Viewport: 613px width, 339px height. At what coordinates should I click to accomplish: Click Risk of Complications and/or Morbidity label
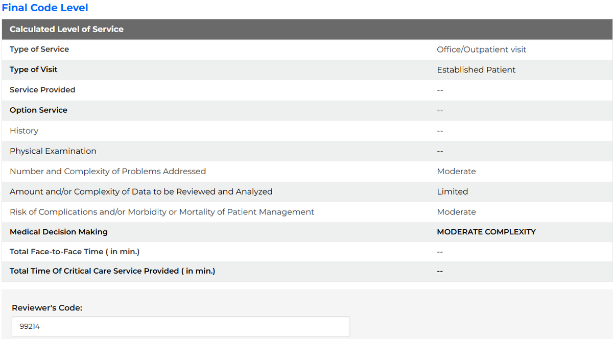tap(162, 212)
